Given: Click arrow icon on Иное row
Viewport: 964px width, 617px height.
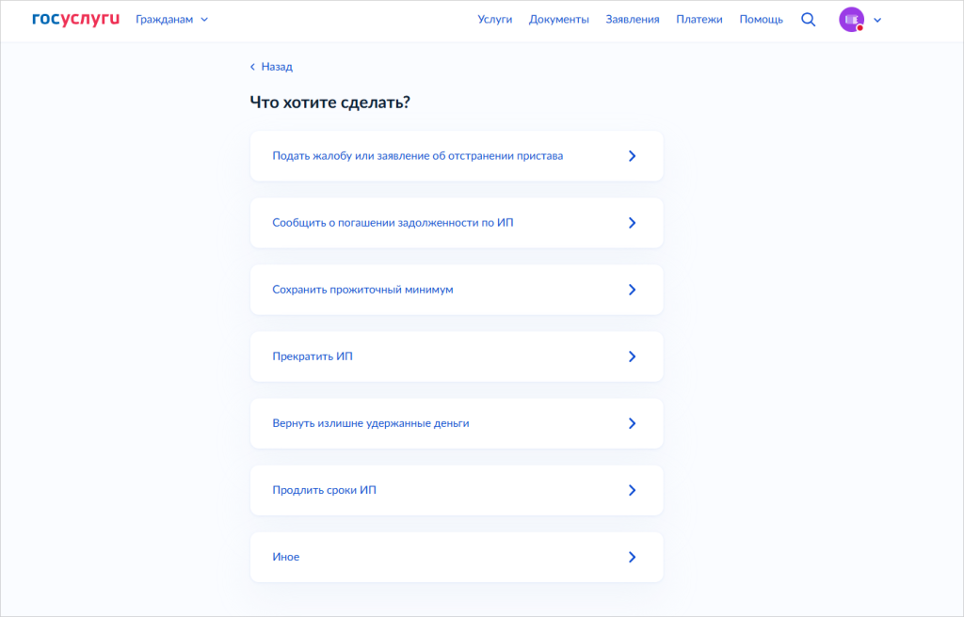Looking at the screenshot, I should [633, 557].
